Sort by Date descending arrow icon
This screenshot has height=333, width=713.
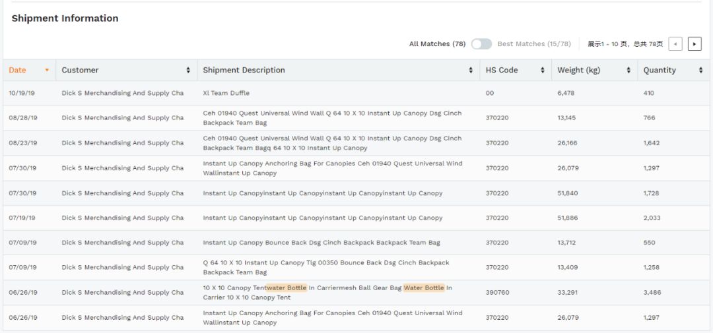47,71
